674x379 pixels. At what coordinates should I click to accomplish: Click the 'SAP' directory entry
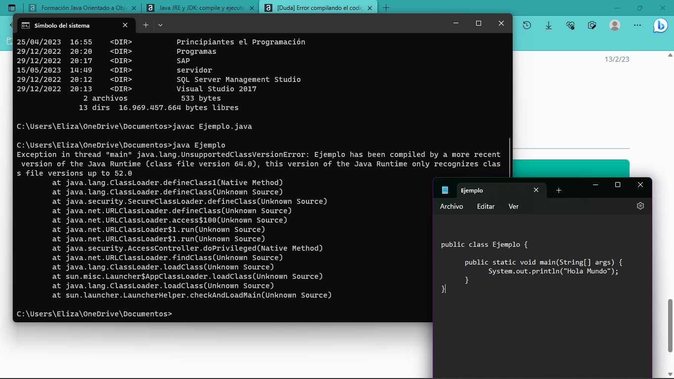(183, 61)
